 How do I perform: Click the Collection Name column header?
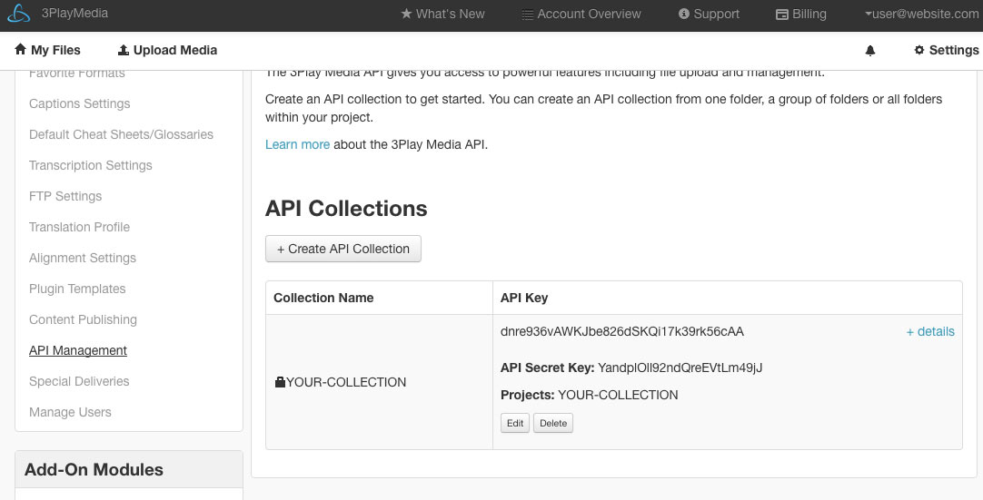pyautogui.click(x=323, y=299)
